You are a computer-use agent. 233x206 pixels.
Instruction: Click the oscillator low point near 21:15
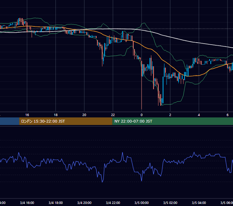click(x=102, y=182)
